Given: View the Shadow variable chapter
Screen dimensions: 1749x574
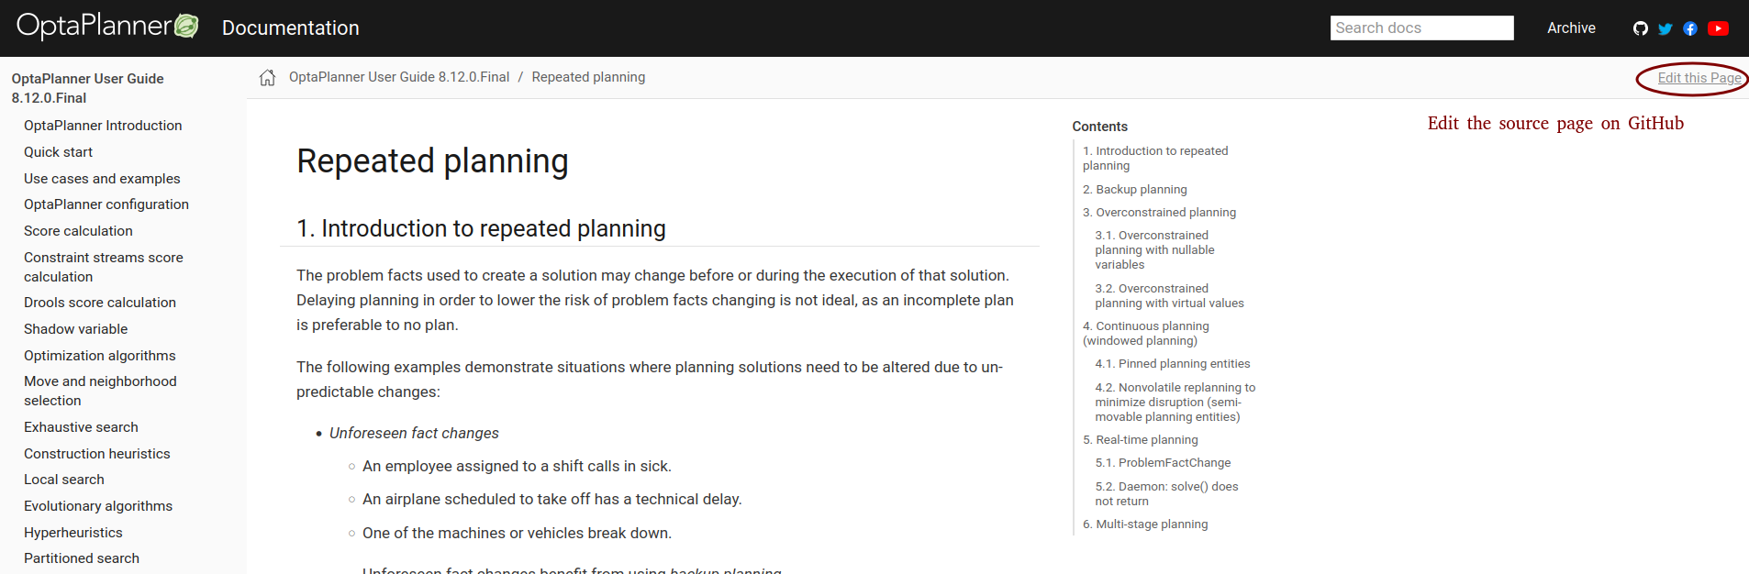Looking at the screenshot, I should [76, 328].
